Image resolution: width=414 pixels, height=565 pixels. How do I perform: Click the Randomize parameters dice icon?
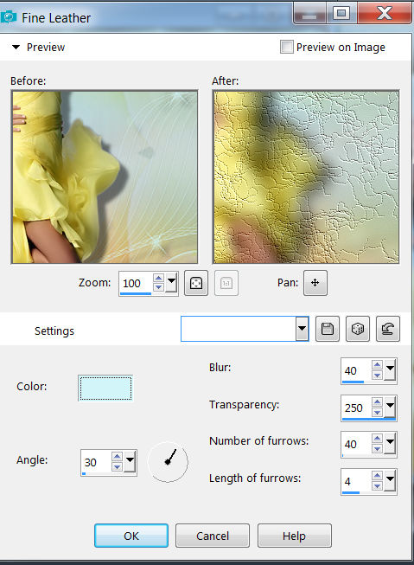[x=358, y=329]
